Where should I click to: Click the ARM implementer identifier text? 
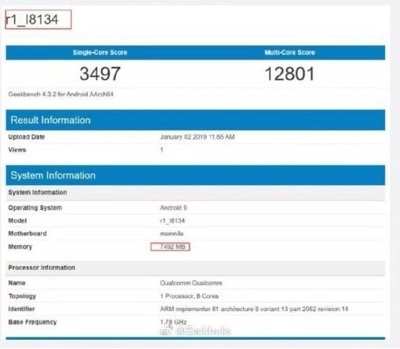(254, 309)
